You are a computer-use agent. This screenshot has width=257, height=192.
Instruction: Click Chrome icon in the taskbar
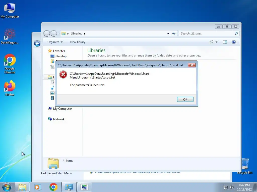pyautogui.click(x=53, y=187)
